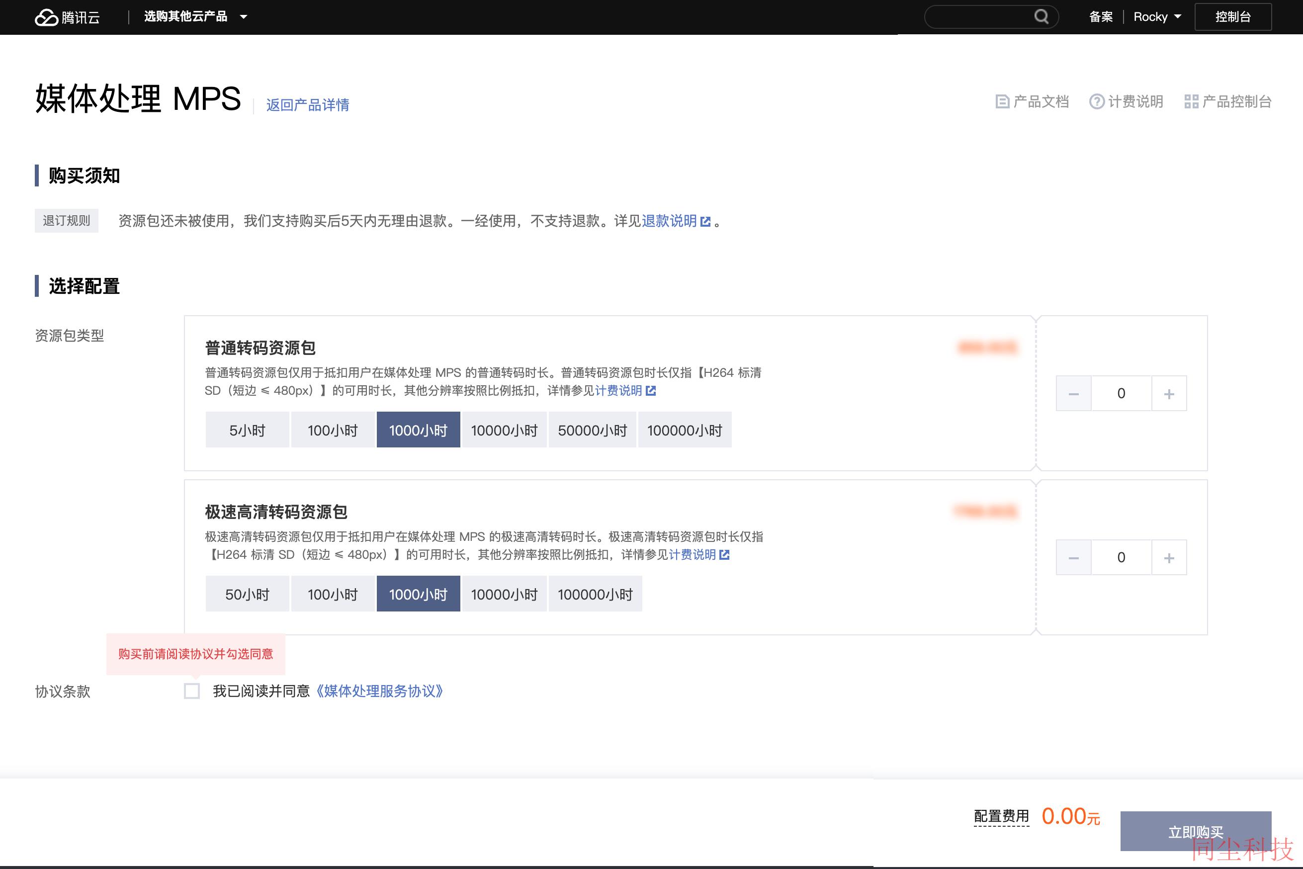This screenshot has width=1303, height=869.
Task: Click external link icon in 极速高清 description
Action: pos(724,555)
